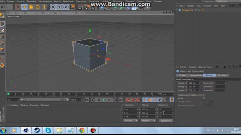Image resolution: width=241 pixels, height=135 pixels.
Task: Select the Polygons mode orange cube icon
Action: coord(2,50)
